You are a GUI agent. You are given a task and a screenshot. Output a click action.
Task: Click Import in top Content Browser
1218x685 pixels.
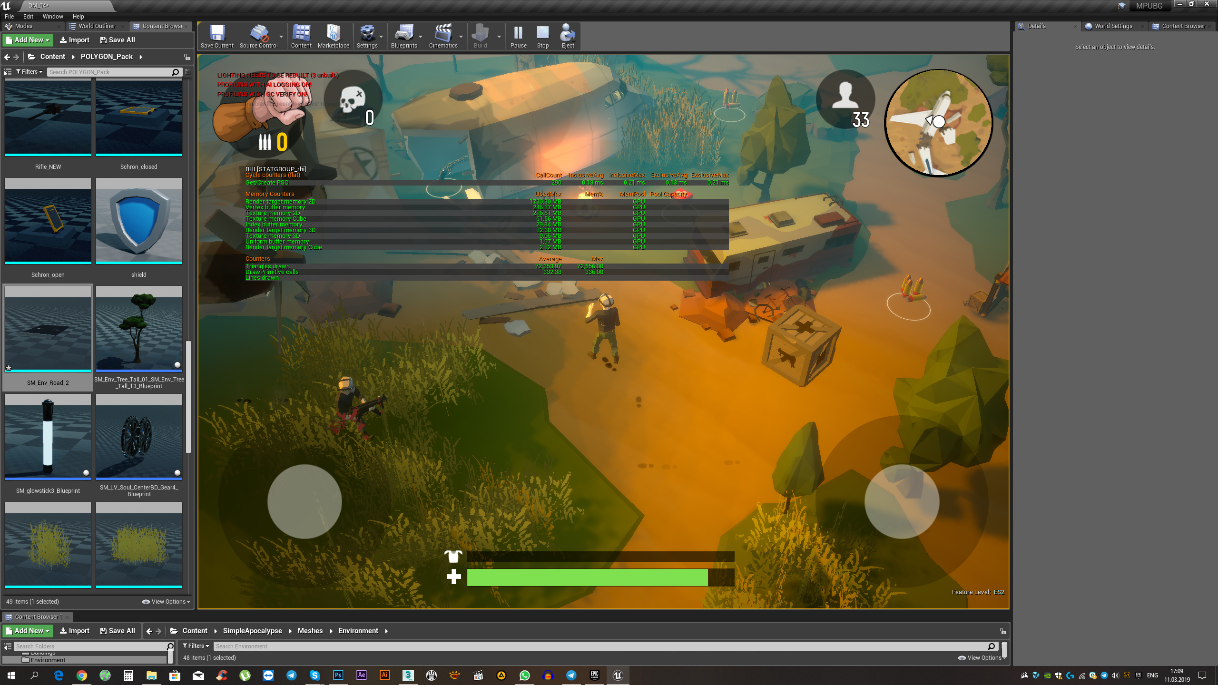(75, 40)
